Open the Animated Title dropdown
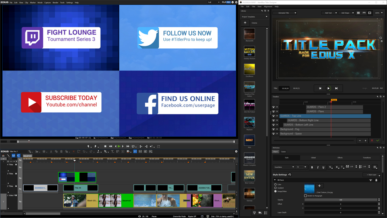Screen dimensions: 387x218 click(x=284, y=13)
